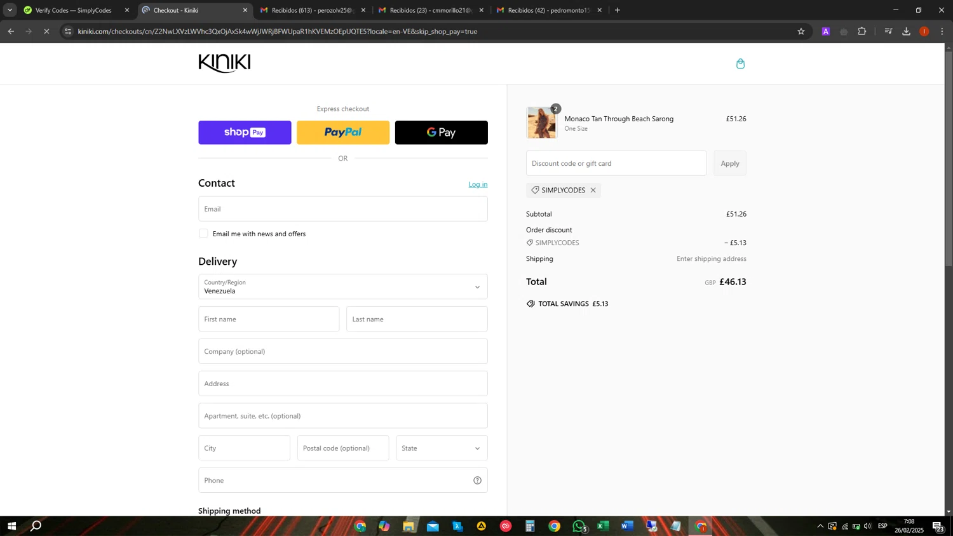Open the volume control in system tray
Image resolution: width=953 pixels, height=536 pixels.
868,526
